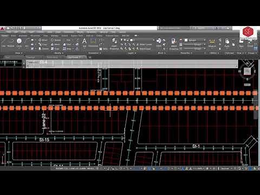Click the Group tool icon

pos(250,43)
